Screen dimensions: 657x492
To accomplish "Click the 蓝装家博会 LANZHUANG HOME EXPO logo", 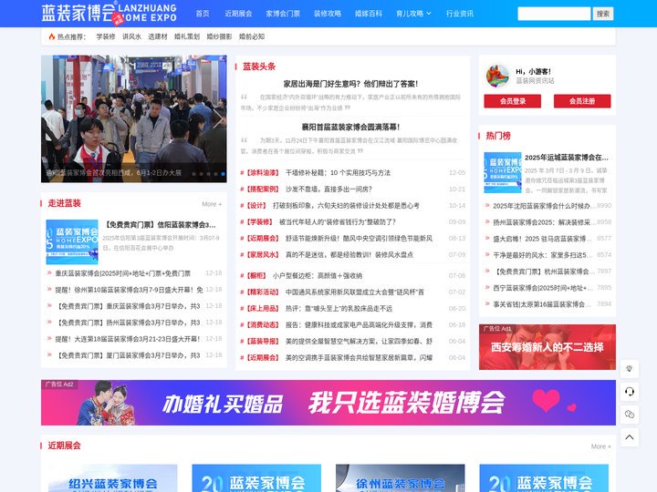I will click(109, 14).
